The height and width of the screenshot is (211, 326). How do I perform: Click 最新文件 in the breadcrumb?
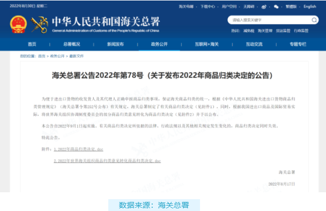76,56
